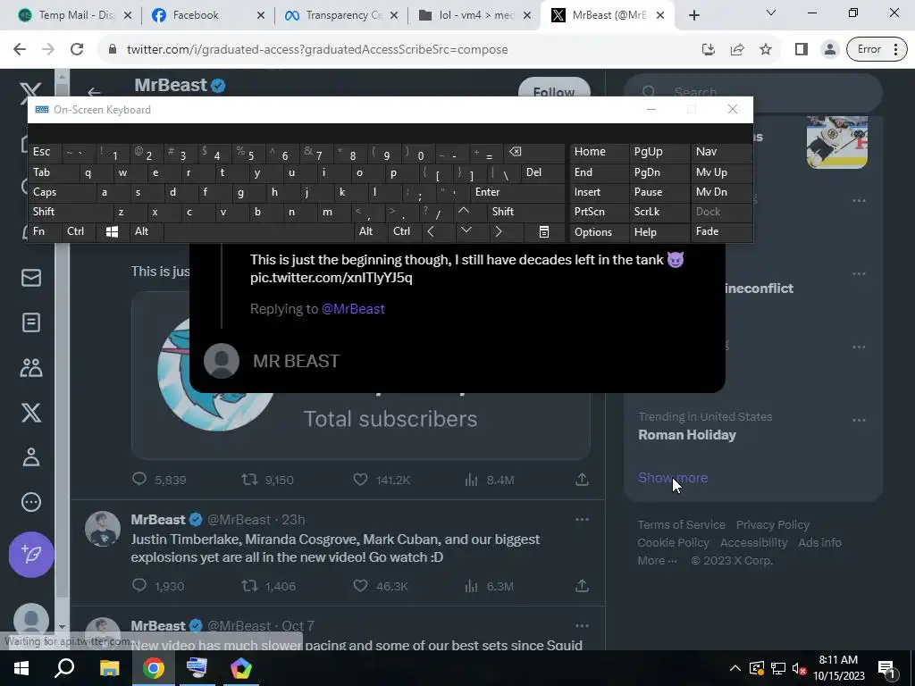This screenshot has width=915, height=686.
Task: Bookmark this page with star icon
Action: pos(766,50)
